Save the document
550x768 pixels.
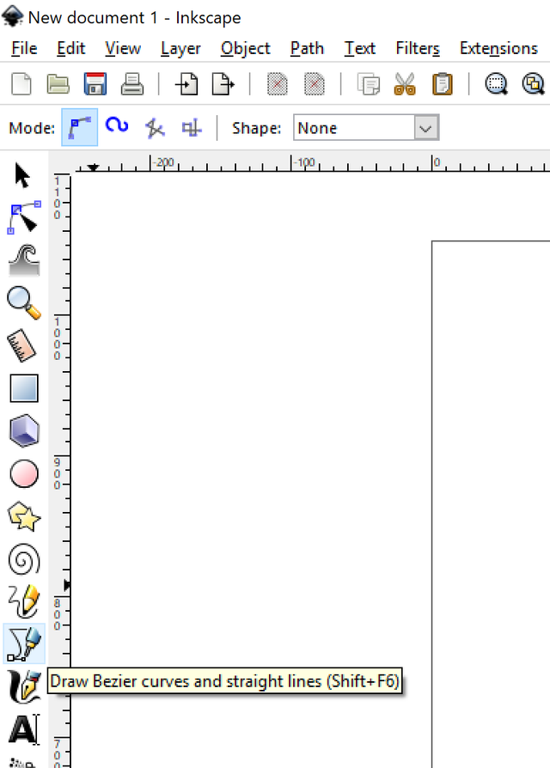tap(95, 83)
